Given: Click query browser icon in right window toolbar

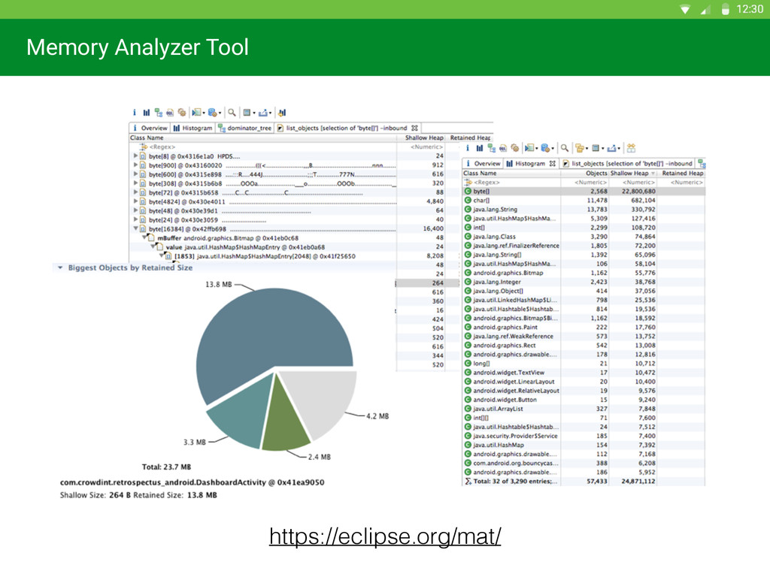Looking at the screenshot, I should (x=545, y=148).
